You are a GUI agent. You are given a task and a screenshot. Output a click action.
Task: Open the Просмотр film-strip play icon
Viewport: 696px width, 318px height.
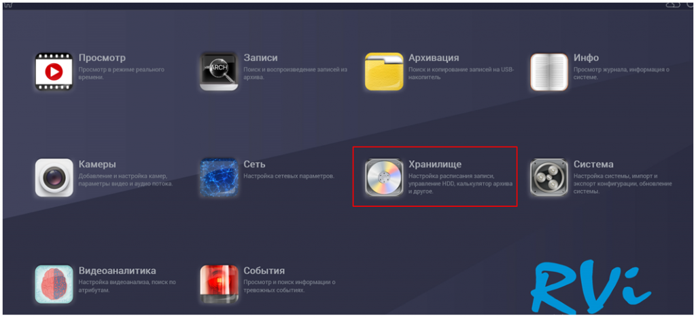pos(54,71)
